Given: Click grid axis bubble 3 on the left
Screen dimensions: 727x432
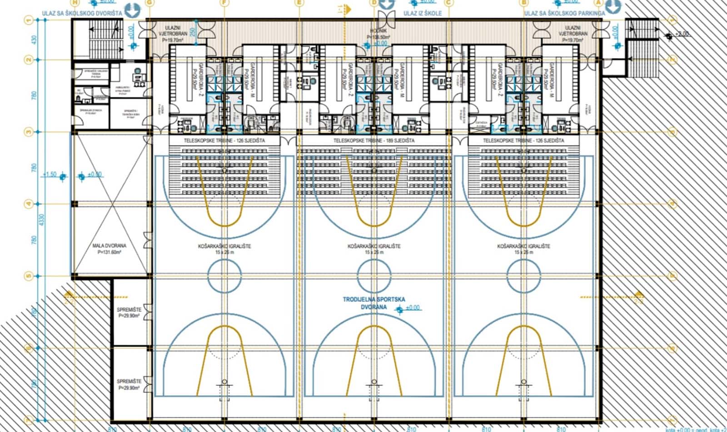Looking at the screenshot, I should pyautogui.click(x=29, y=132).
